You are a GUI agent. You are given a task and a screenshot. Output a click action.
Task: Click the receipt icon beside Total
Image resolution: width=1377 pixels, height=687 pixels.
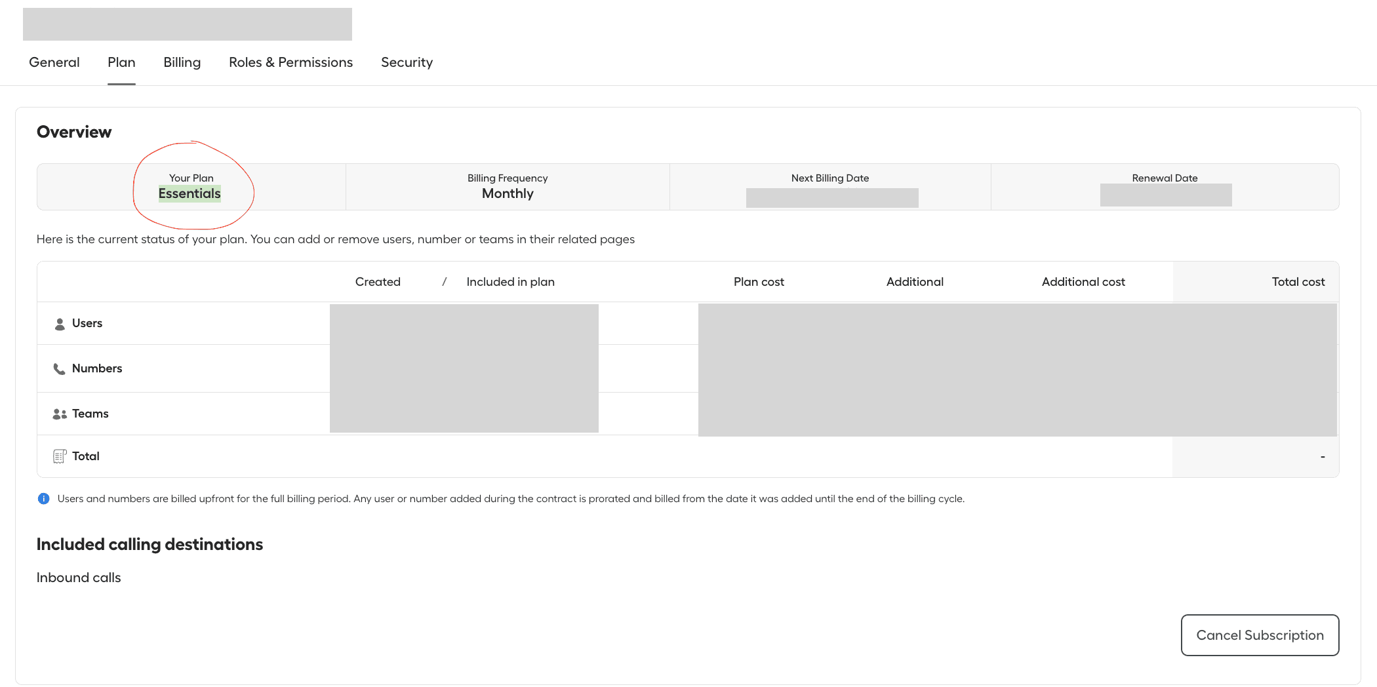coord(60,456)
